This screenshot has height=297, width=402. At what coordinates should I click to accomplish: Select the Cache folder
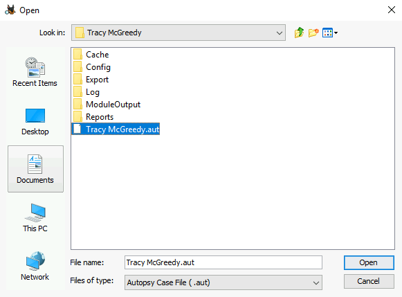[91, 55]
